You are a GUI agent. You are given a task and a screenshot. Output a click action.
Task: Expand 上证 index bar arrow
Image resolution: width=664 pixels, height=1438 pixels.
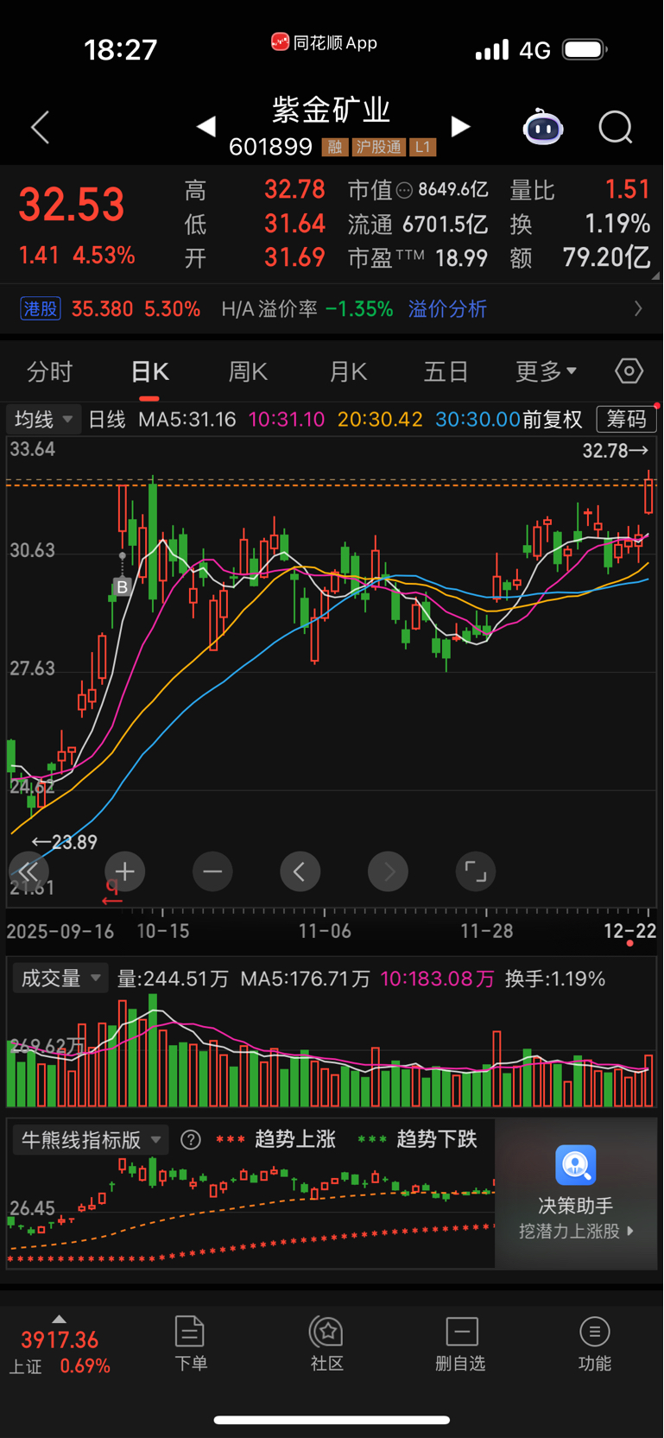tap(59, 1319)
